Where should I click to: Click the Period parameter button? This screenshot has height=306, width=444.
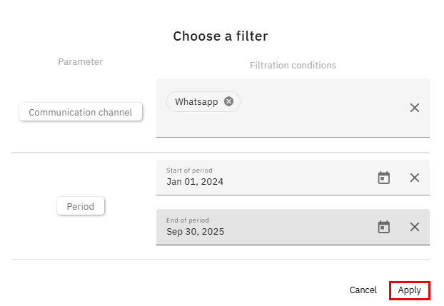(x=81, y=206)
